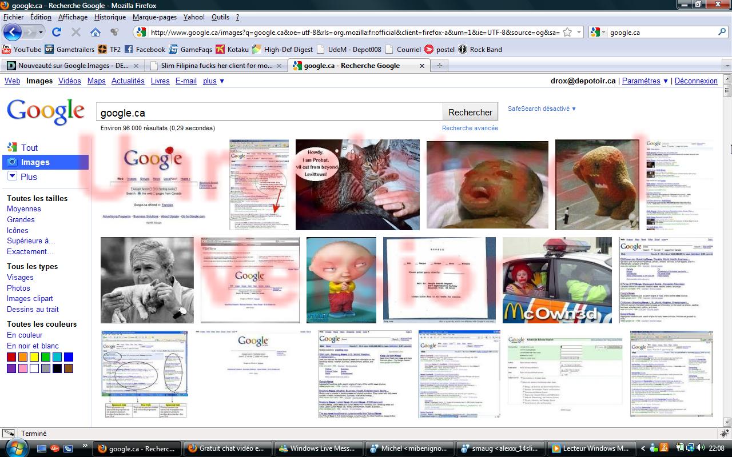Filter images by yellow color swatch

[x=34, y=357]
